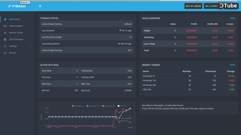Click the DCA Calculator icon

click(5, 39)
